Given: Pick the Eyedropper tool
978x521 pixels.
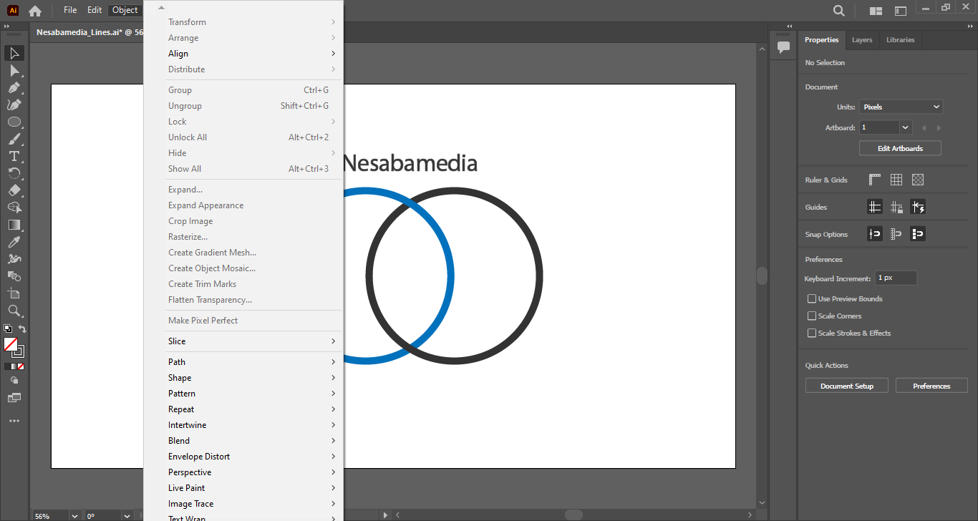Looking at the screenshot, I should [14, 243].
